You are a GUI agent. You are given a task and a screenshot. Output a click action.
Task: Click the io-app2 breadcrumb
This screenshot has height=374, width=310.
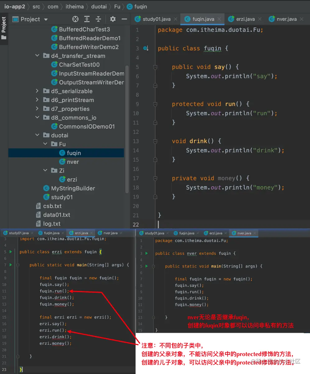(x=14, y=7)
